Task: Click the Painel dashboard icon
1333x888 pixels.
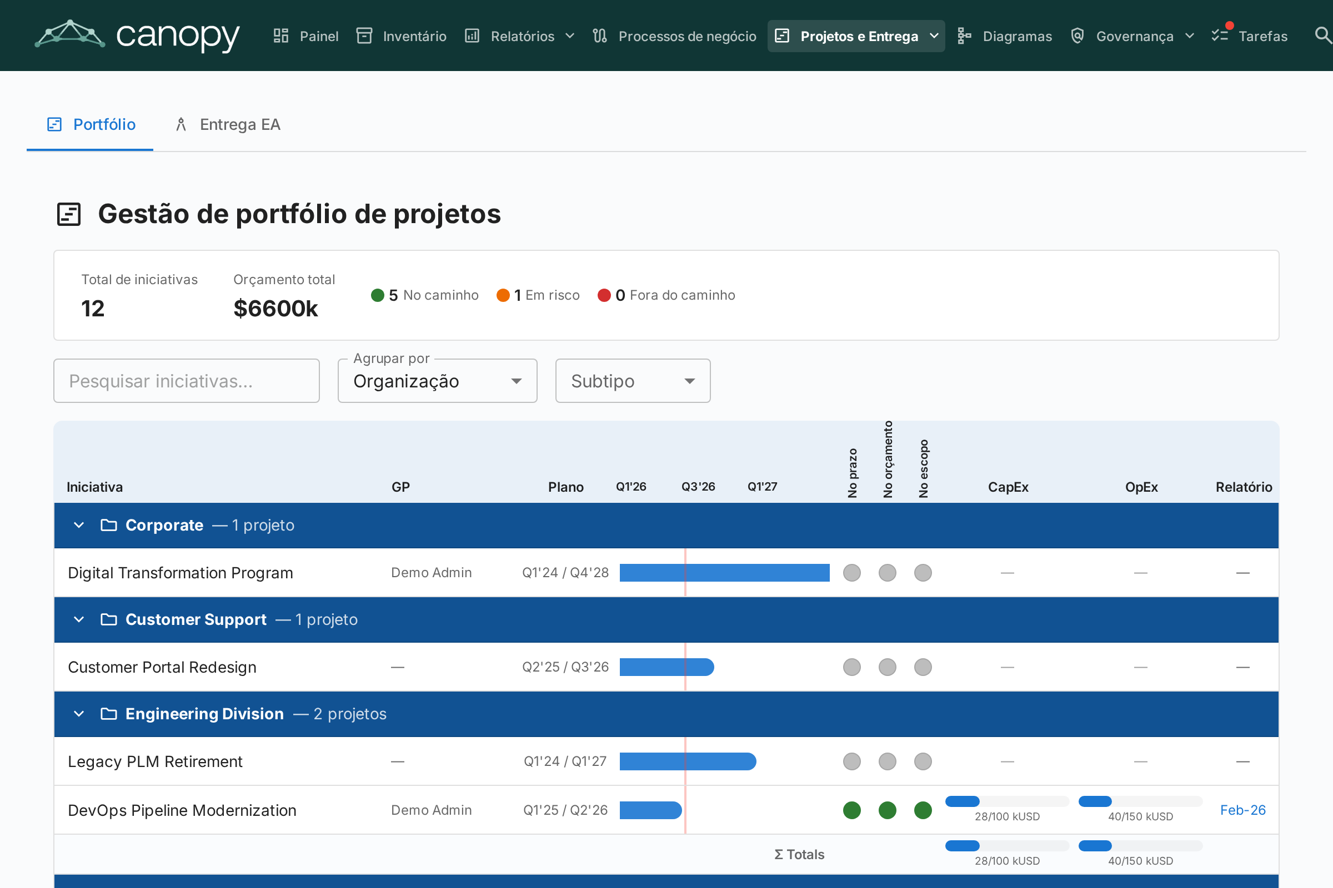Action: pos(281,36)
